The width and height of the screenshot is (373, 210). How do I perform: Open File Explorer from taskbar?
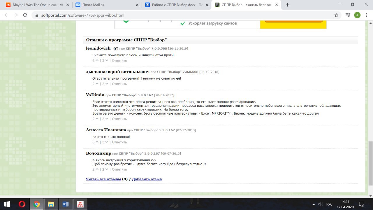click(51, 204)
